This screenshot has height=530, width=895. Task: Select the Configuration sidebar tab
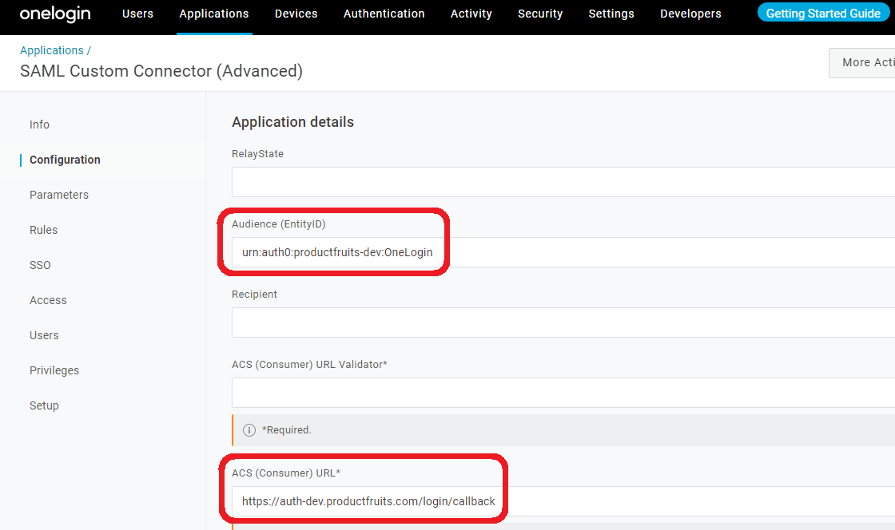[65, 160]
